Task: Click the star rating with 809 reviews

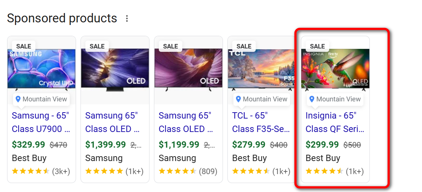Action: [x=177, y=171]
